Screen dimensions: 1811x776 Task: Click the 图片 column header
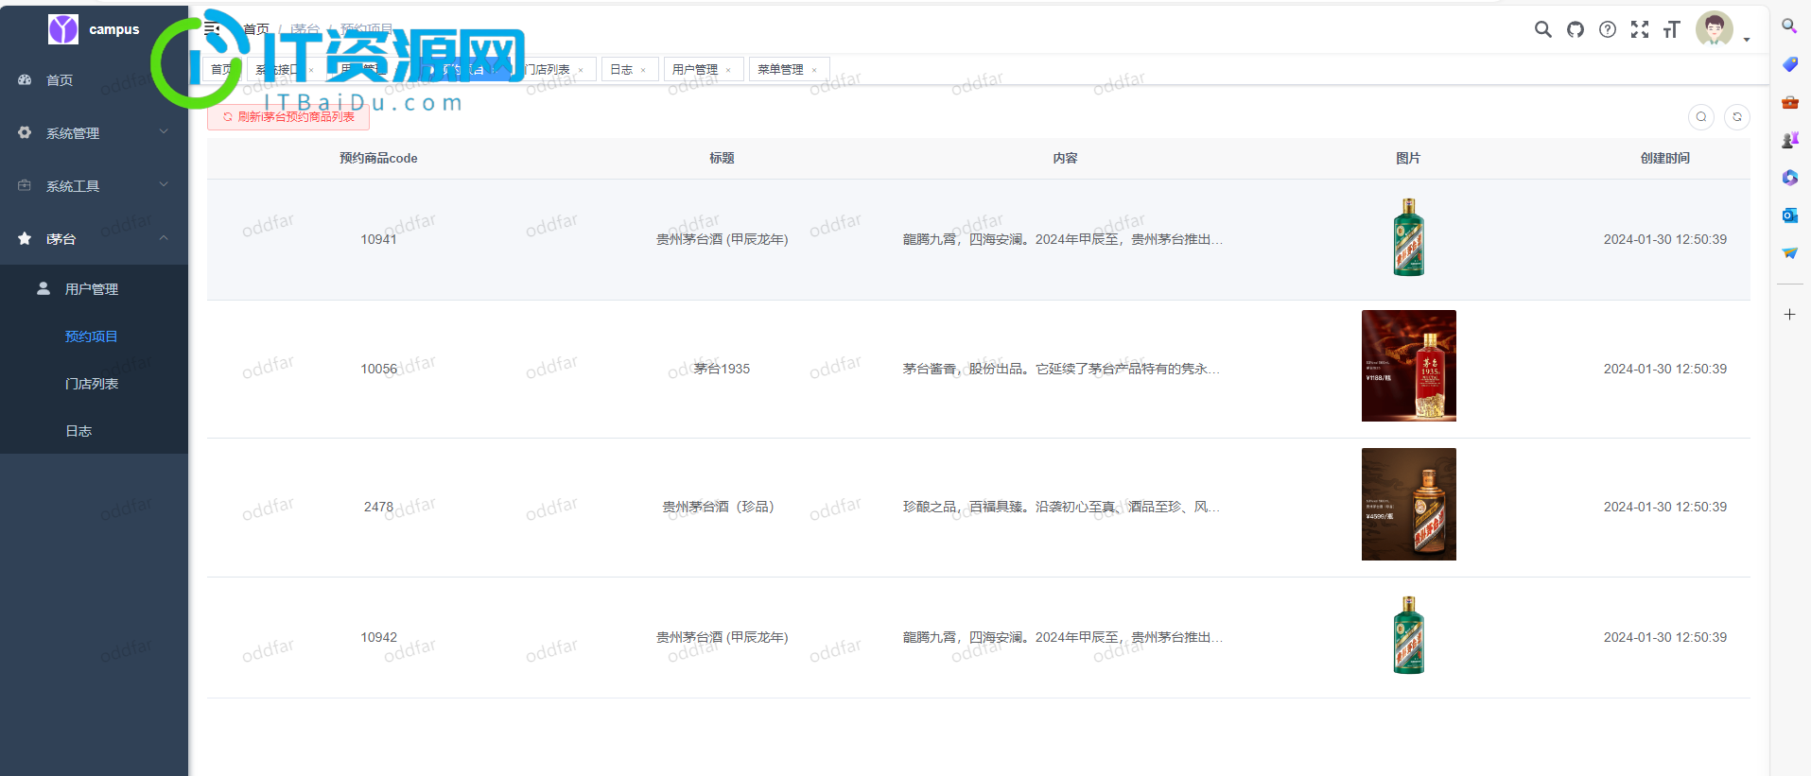pos(1408,159)
